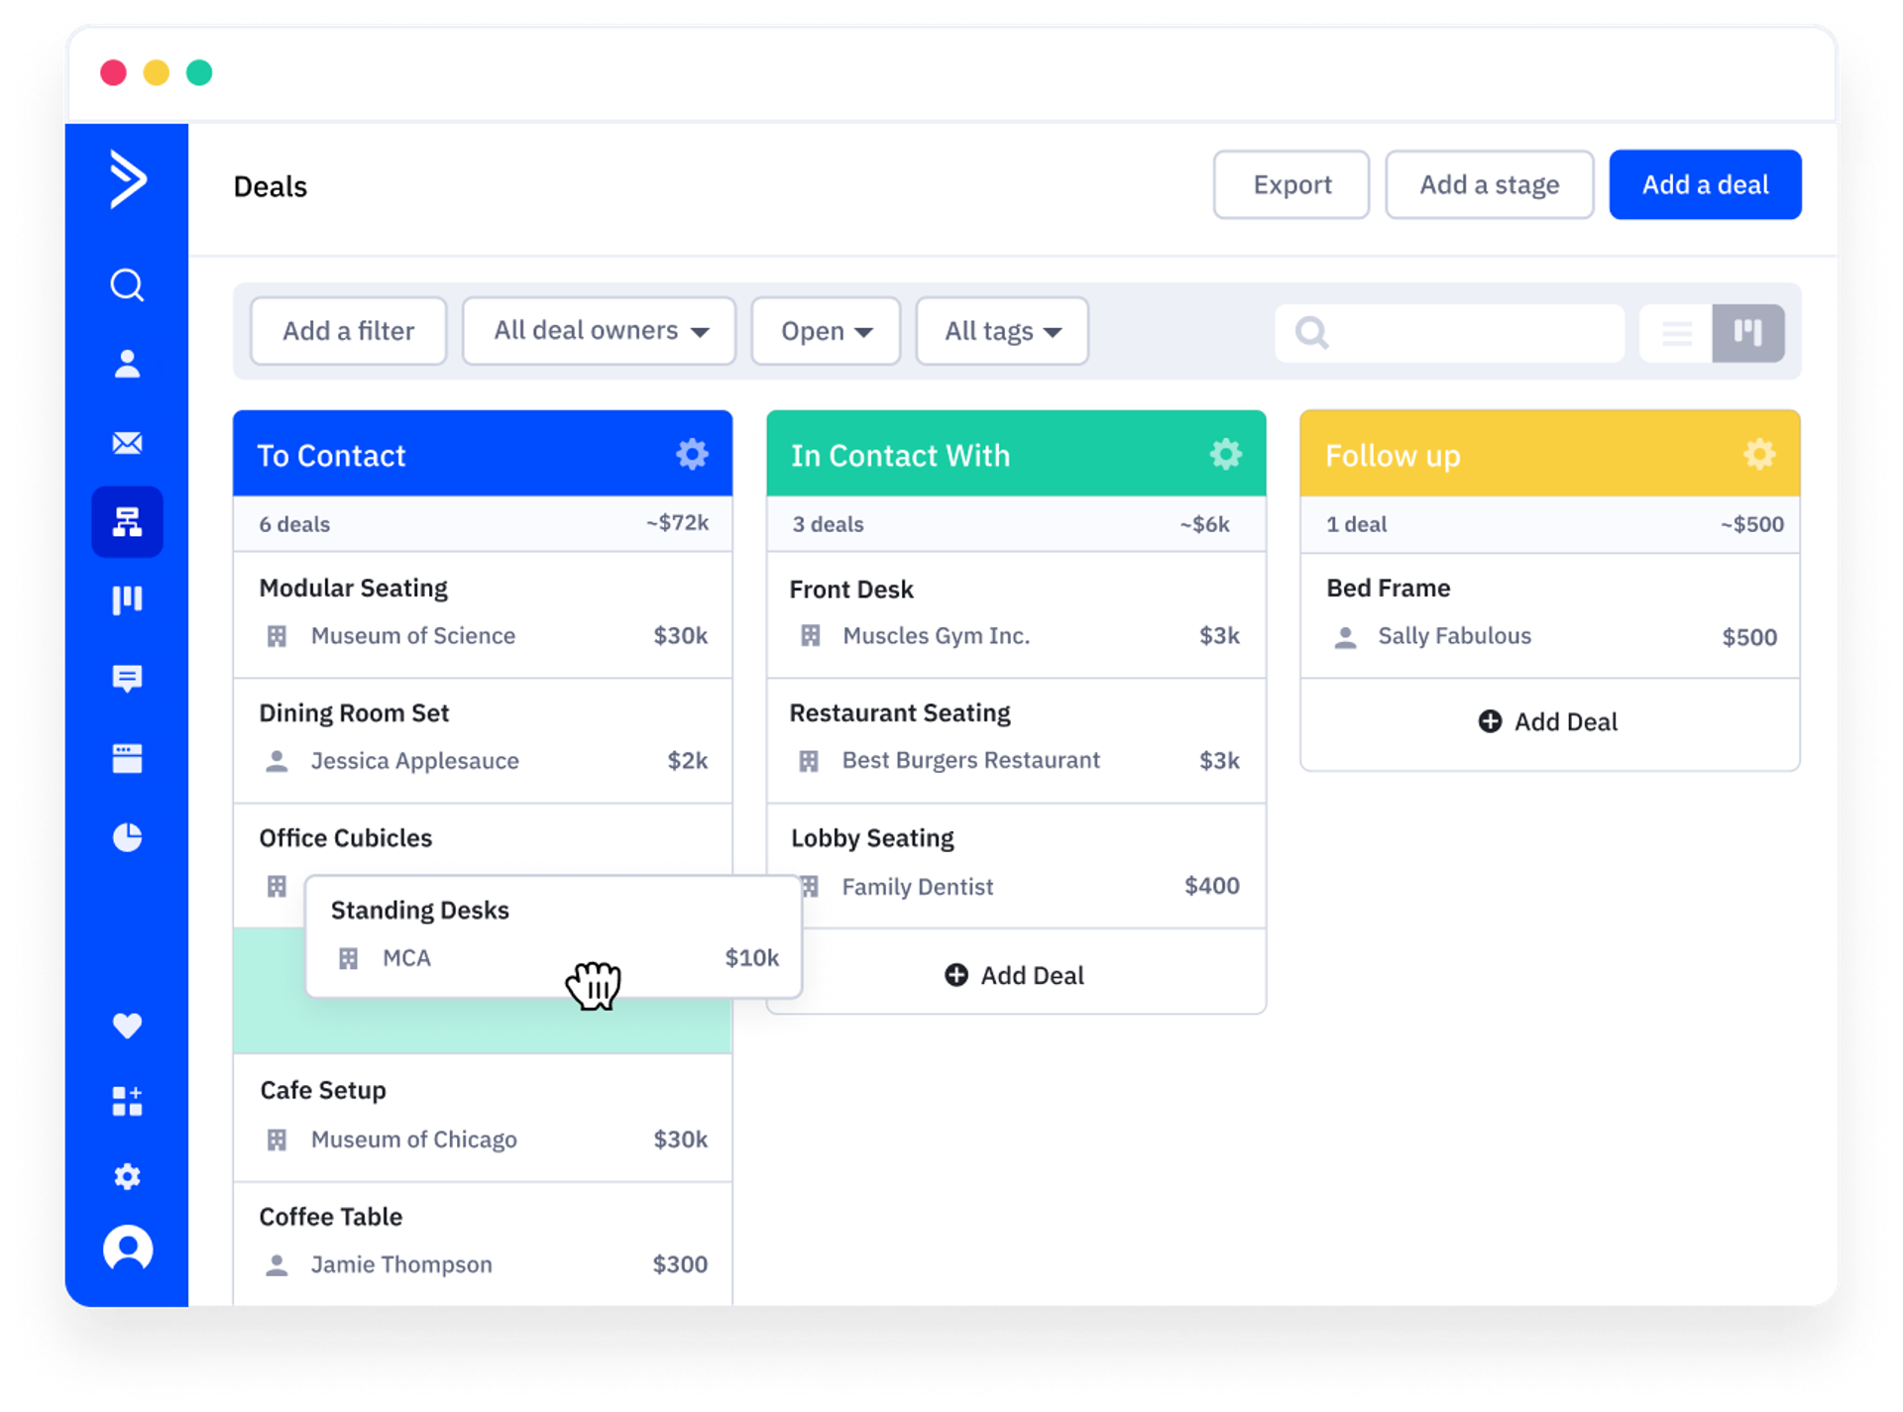The image size is (1903, 1412).
Task: Click the Add a deal button
Action: point(1705,184)
